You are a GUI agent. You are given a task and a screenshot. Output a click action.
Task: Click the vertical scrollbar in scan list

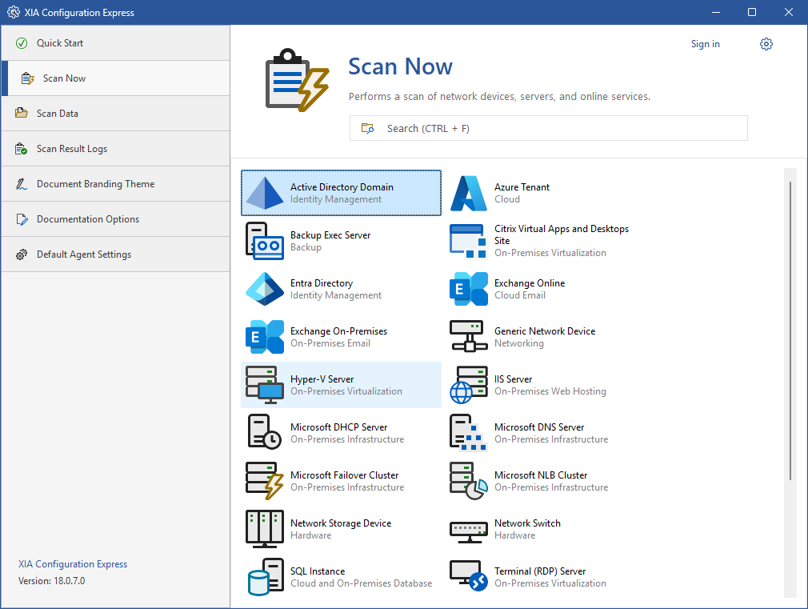[x=790, y=330]
